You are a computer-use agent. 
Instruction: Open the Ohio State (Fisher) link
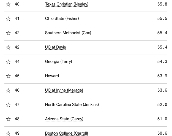point(62,19)
